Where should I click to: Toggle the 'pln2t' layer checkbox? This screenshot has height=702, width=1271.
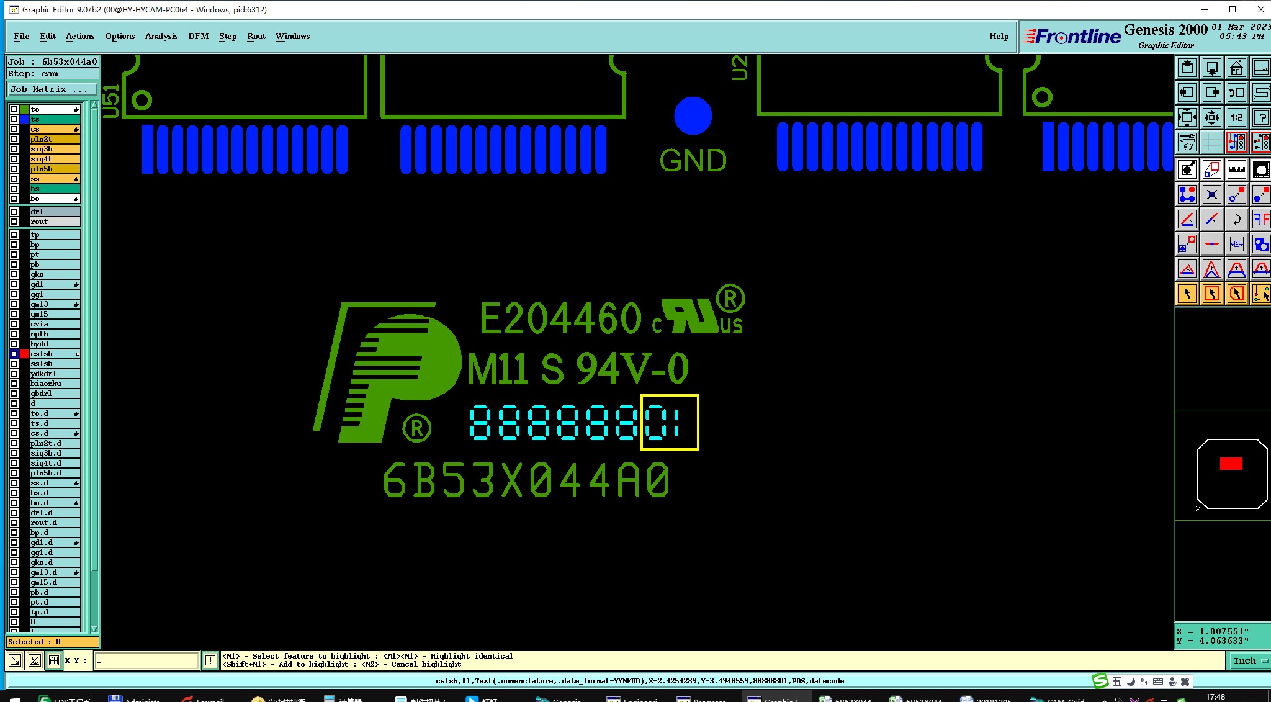click(x=14, y=139)
